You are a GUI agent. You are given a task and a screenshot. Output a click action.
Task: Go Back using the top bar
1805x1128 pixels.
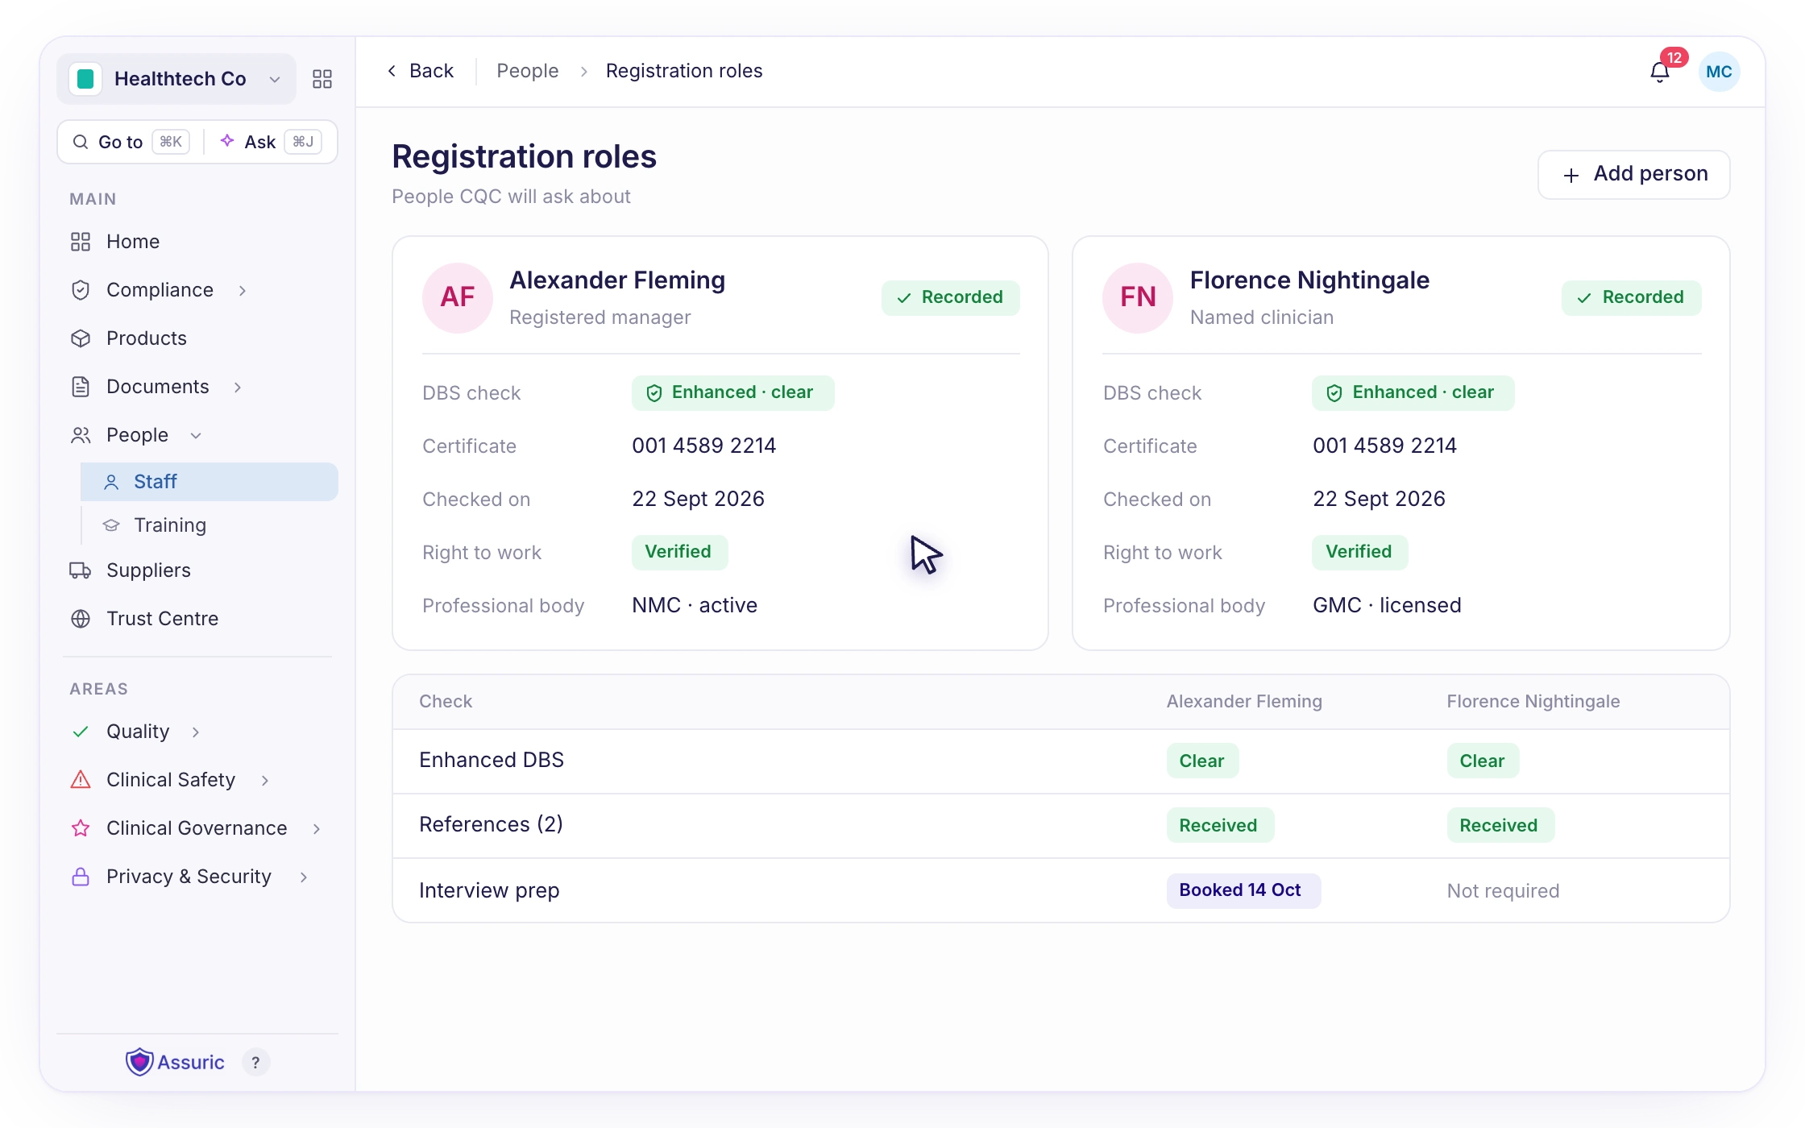point(421,71)
